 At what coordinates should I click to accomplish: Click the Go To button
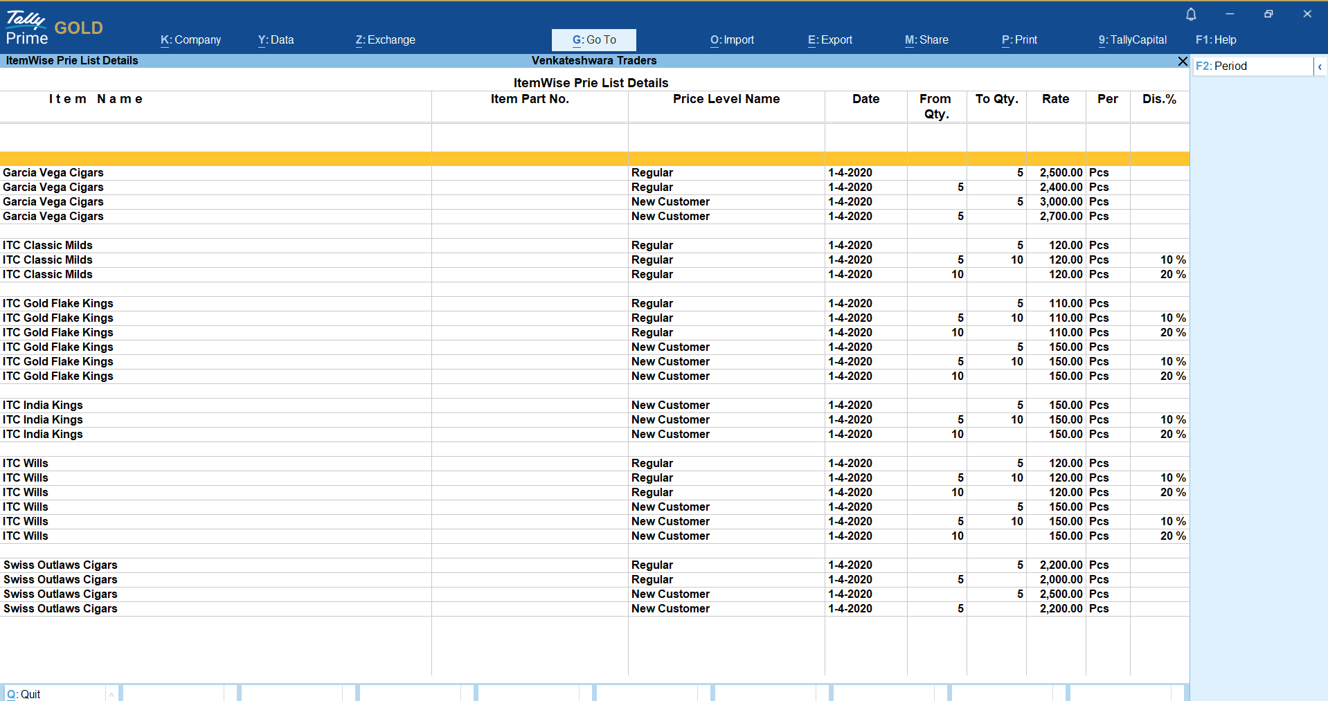coord(593,40)
